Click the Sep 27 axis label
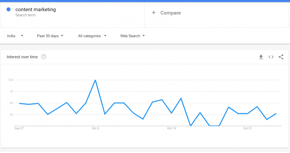Image resolution: width=290 pixels, height=153 pixels. pos(19,128)
